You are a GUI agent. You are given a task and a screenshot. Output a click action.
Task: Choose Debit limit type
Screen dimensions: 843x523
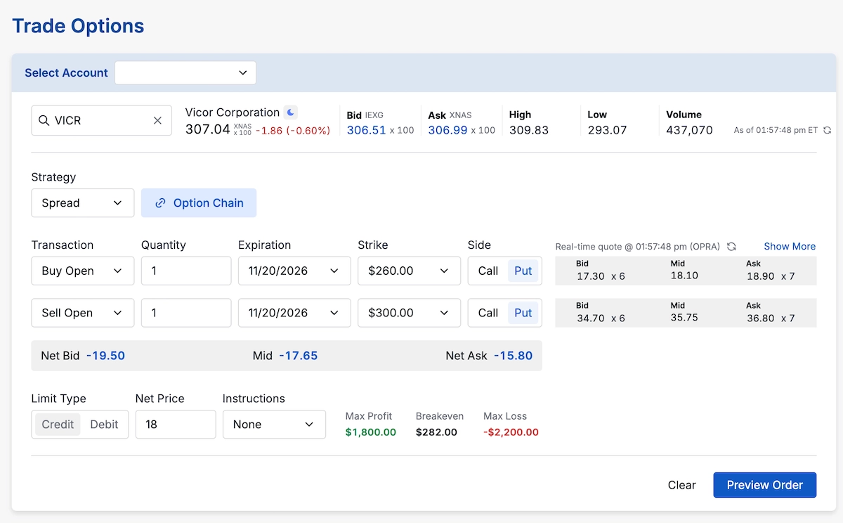104,425
